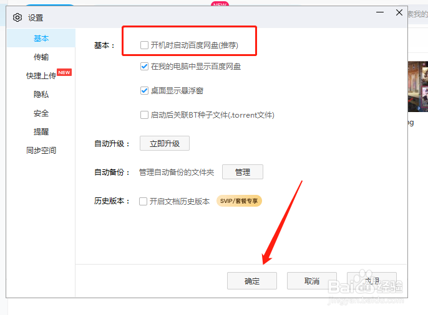
Task: Toggle 桌面显示悬浮窗 checkbox
Action: 144,90
